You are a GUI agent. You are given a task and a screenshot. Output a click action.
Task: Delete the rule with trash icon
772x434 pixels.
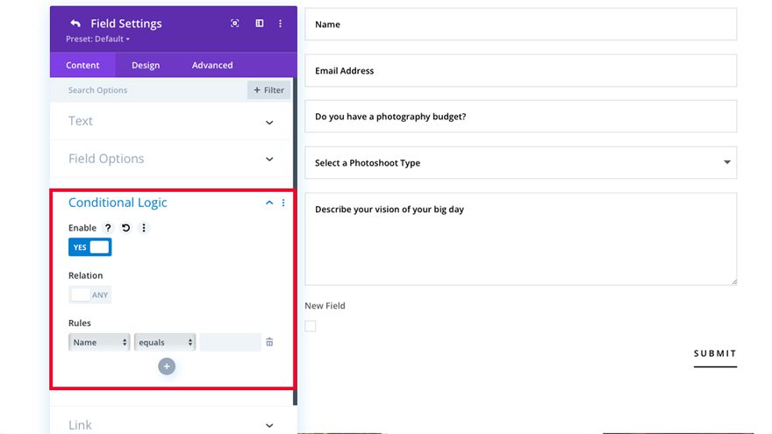269,342
